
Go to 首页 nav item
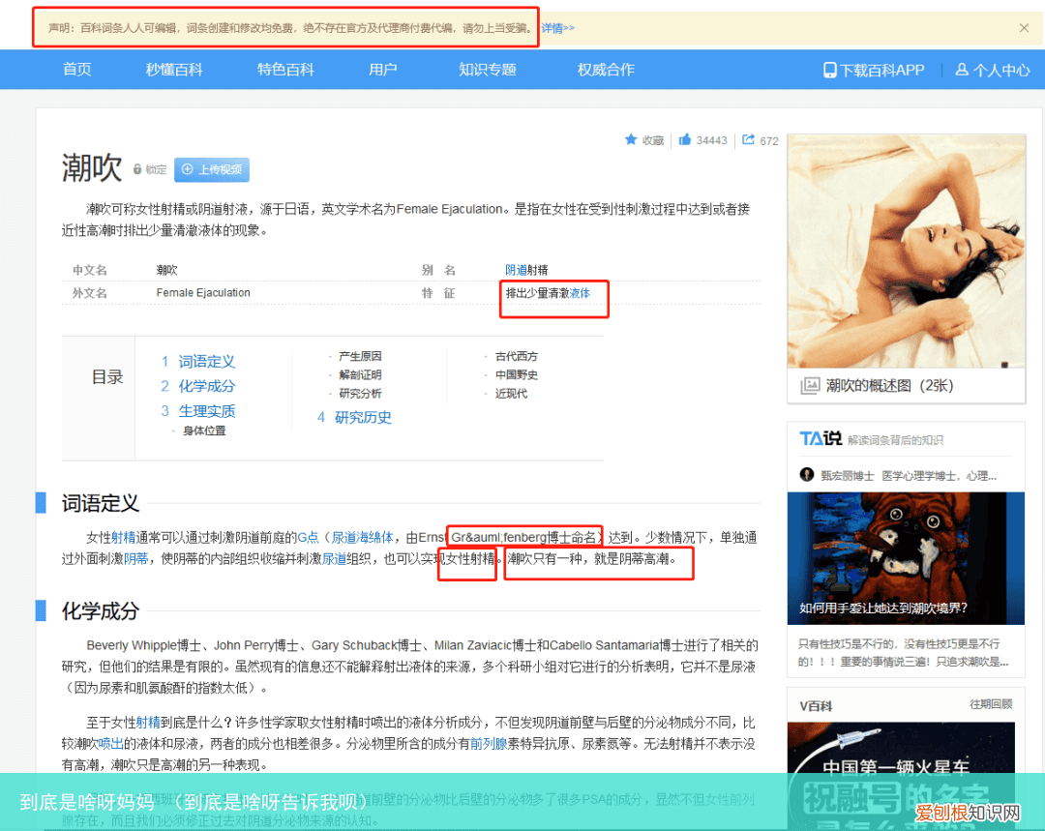point(77,70)
